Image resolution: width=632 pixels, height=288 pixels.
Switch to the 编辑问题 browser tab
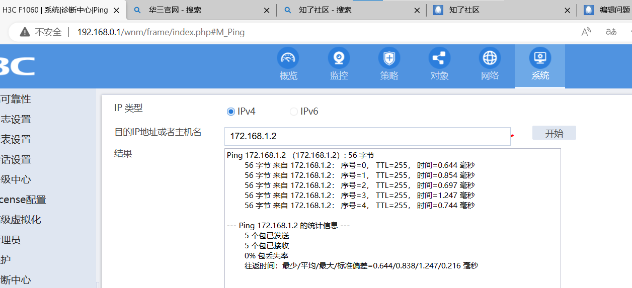605,10
